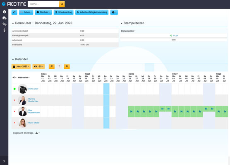This screenshot has height=165, width=230.
Task: Click Demo User avatar photo
Action: [23, 89]
